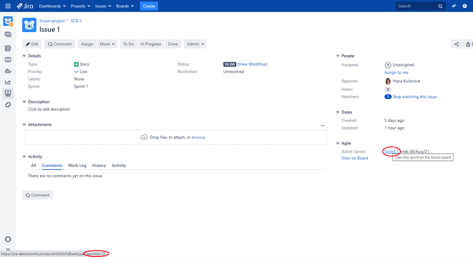This screenshot has width=473, height=257.
Task: Open the Admin dropdown
Action: coord(195,44)
